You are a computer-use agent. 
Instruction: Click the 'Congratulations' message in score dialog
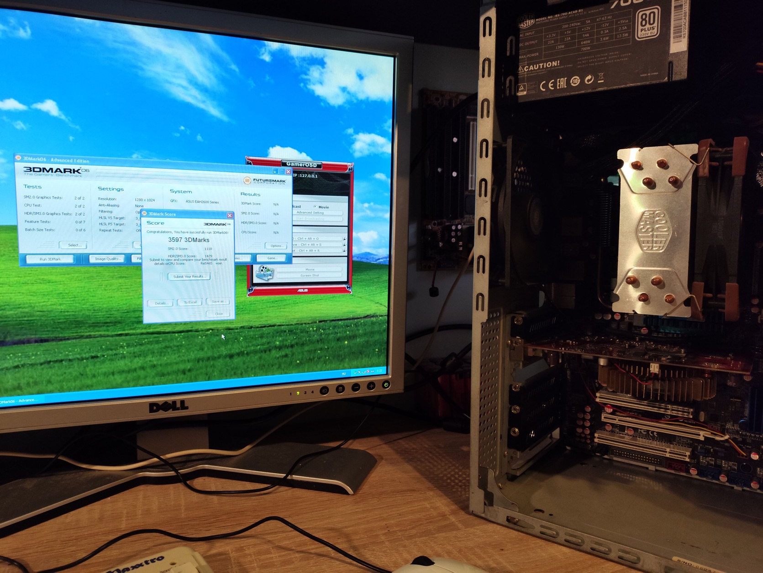[187, 232]
